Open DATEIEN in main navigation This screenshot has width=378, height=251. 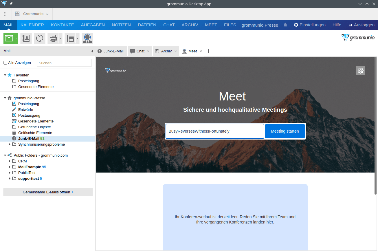click(x=147, y=25)
